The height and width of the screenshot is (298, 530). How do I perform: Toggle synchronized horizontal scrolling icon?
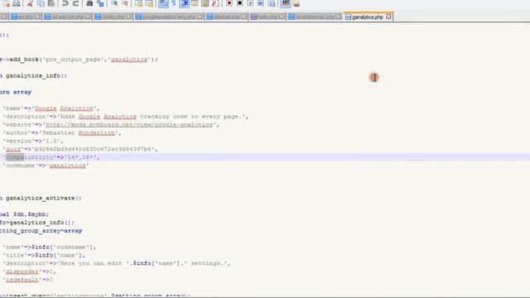coord(149,3)
